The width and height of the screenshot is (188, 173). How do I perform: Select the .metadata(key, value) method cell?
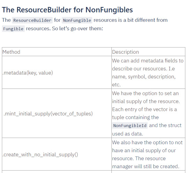[57, 72]
